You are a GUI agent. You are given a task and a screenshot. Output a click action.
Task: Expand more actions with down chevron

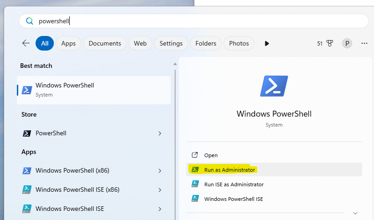pyautogui.click(x=355, y=213)
